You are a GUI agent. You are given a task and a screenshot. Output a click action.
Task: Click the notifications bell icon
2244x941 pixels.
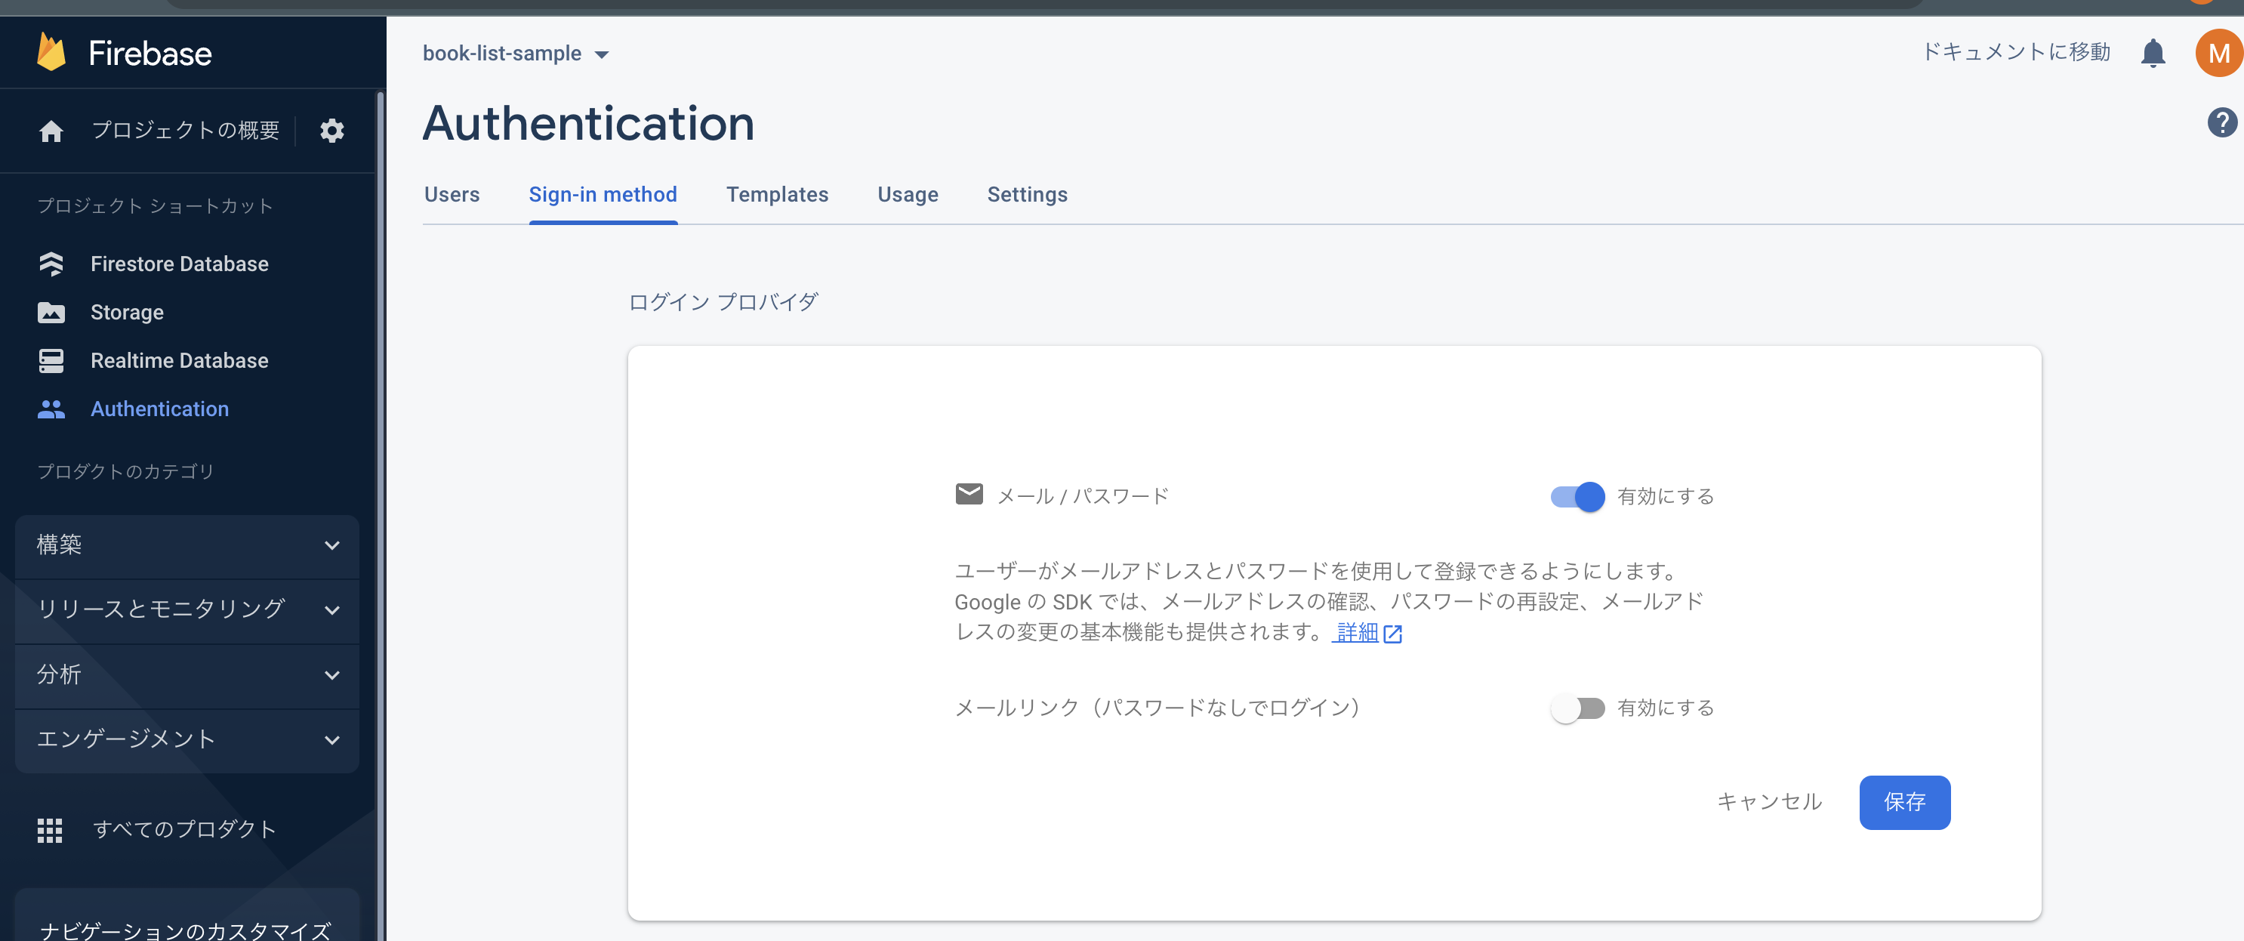(2153, 52)
